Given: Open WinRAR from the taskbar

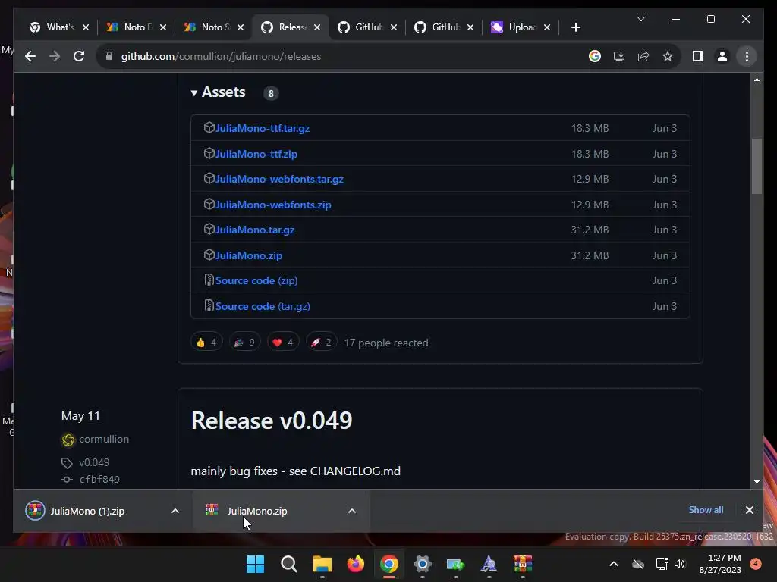Looking at the screenshot, I should coord(522,564).
